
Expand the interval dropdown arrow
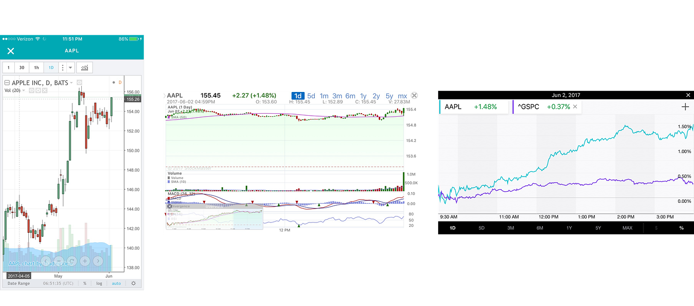click(x=70, y=68)
